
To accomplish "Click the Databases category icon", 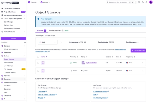I will pos(2,95).
